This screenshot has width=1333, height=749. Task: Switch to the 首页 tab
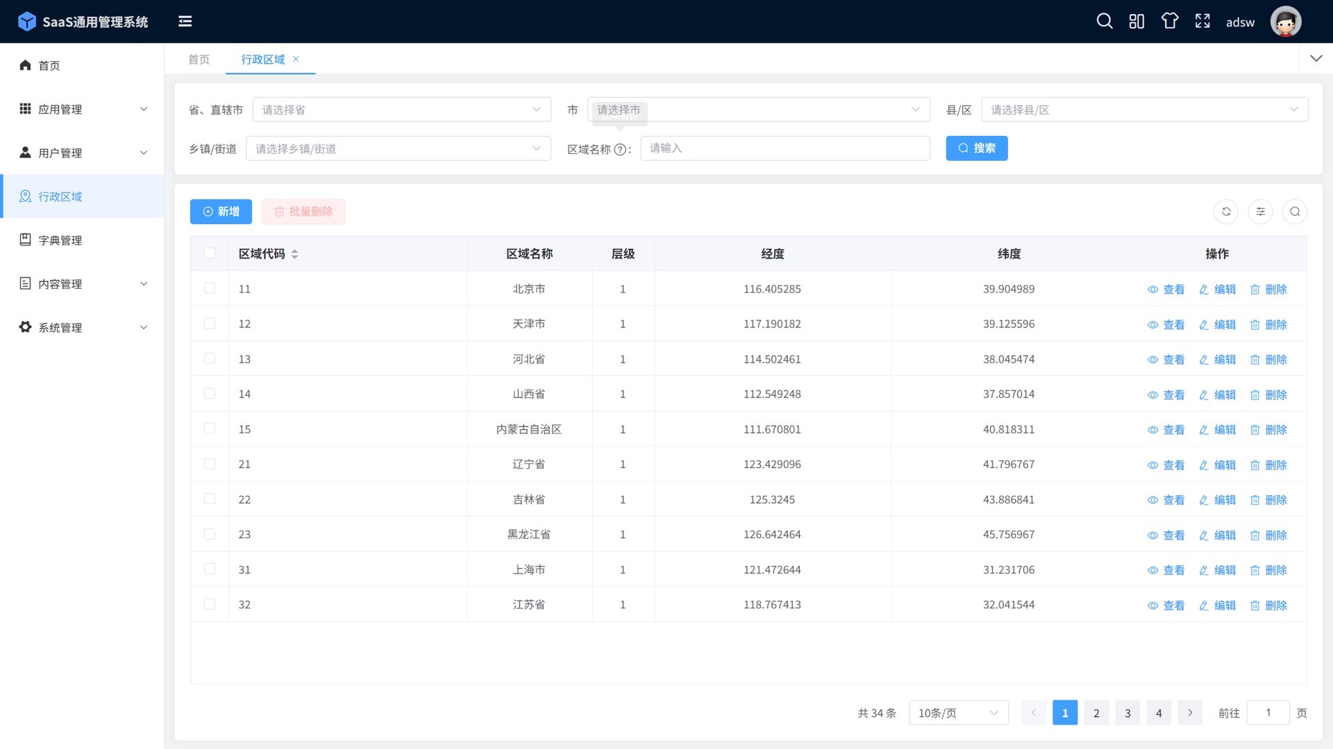199,60
